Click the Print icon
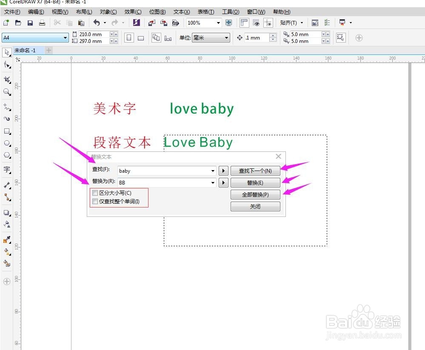The image size is (425, 350). click(x=42, y=23)
